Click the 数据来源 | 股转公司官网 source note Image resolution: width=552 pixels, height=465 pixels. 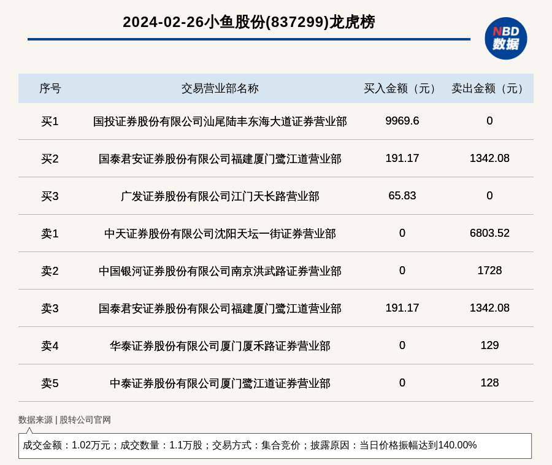[64, 420]
